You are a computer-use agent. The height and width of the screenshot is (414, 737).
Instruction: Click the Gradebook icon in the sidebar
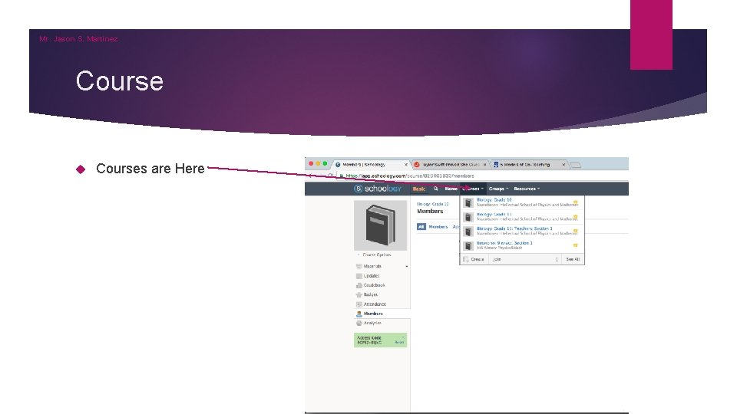coord(359,285)
